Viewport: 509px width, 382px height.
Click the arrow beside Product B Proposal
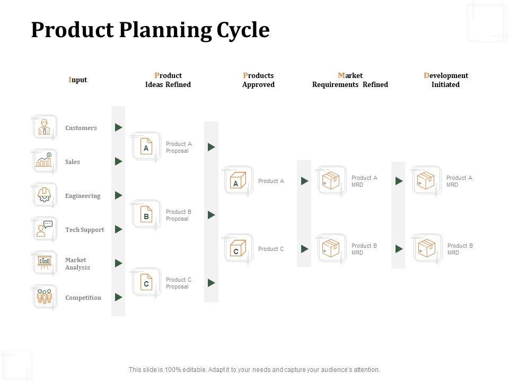pyautogui.click(x=212, y=215)
